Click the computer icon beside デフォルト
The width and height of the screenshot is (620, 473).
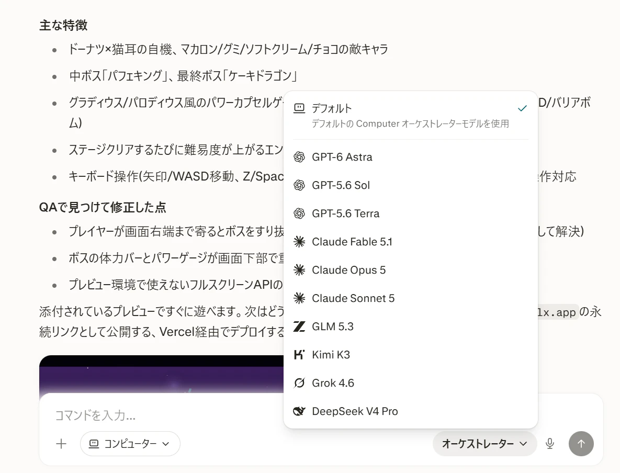tap(299, 108)
